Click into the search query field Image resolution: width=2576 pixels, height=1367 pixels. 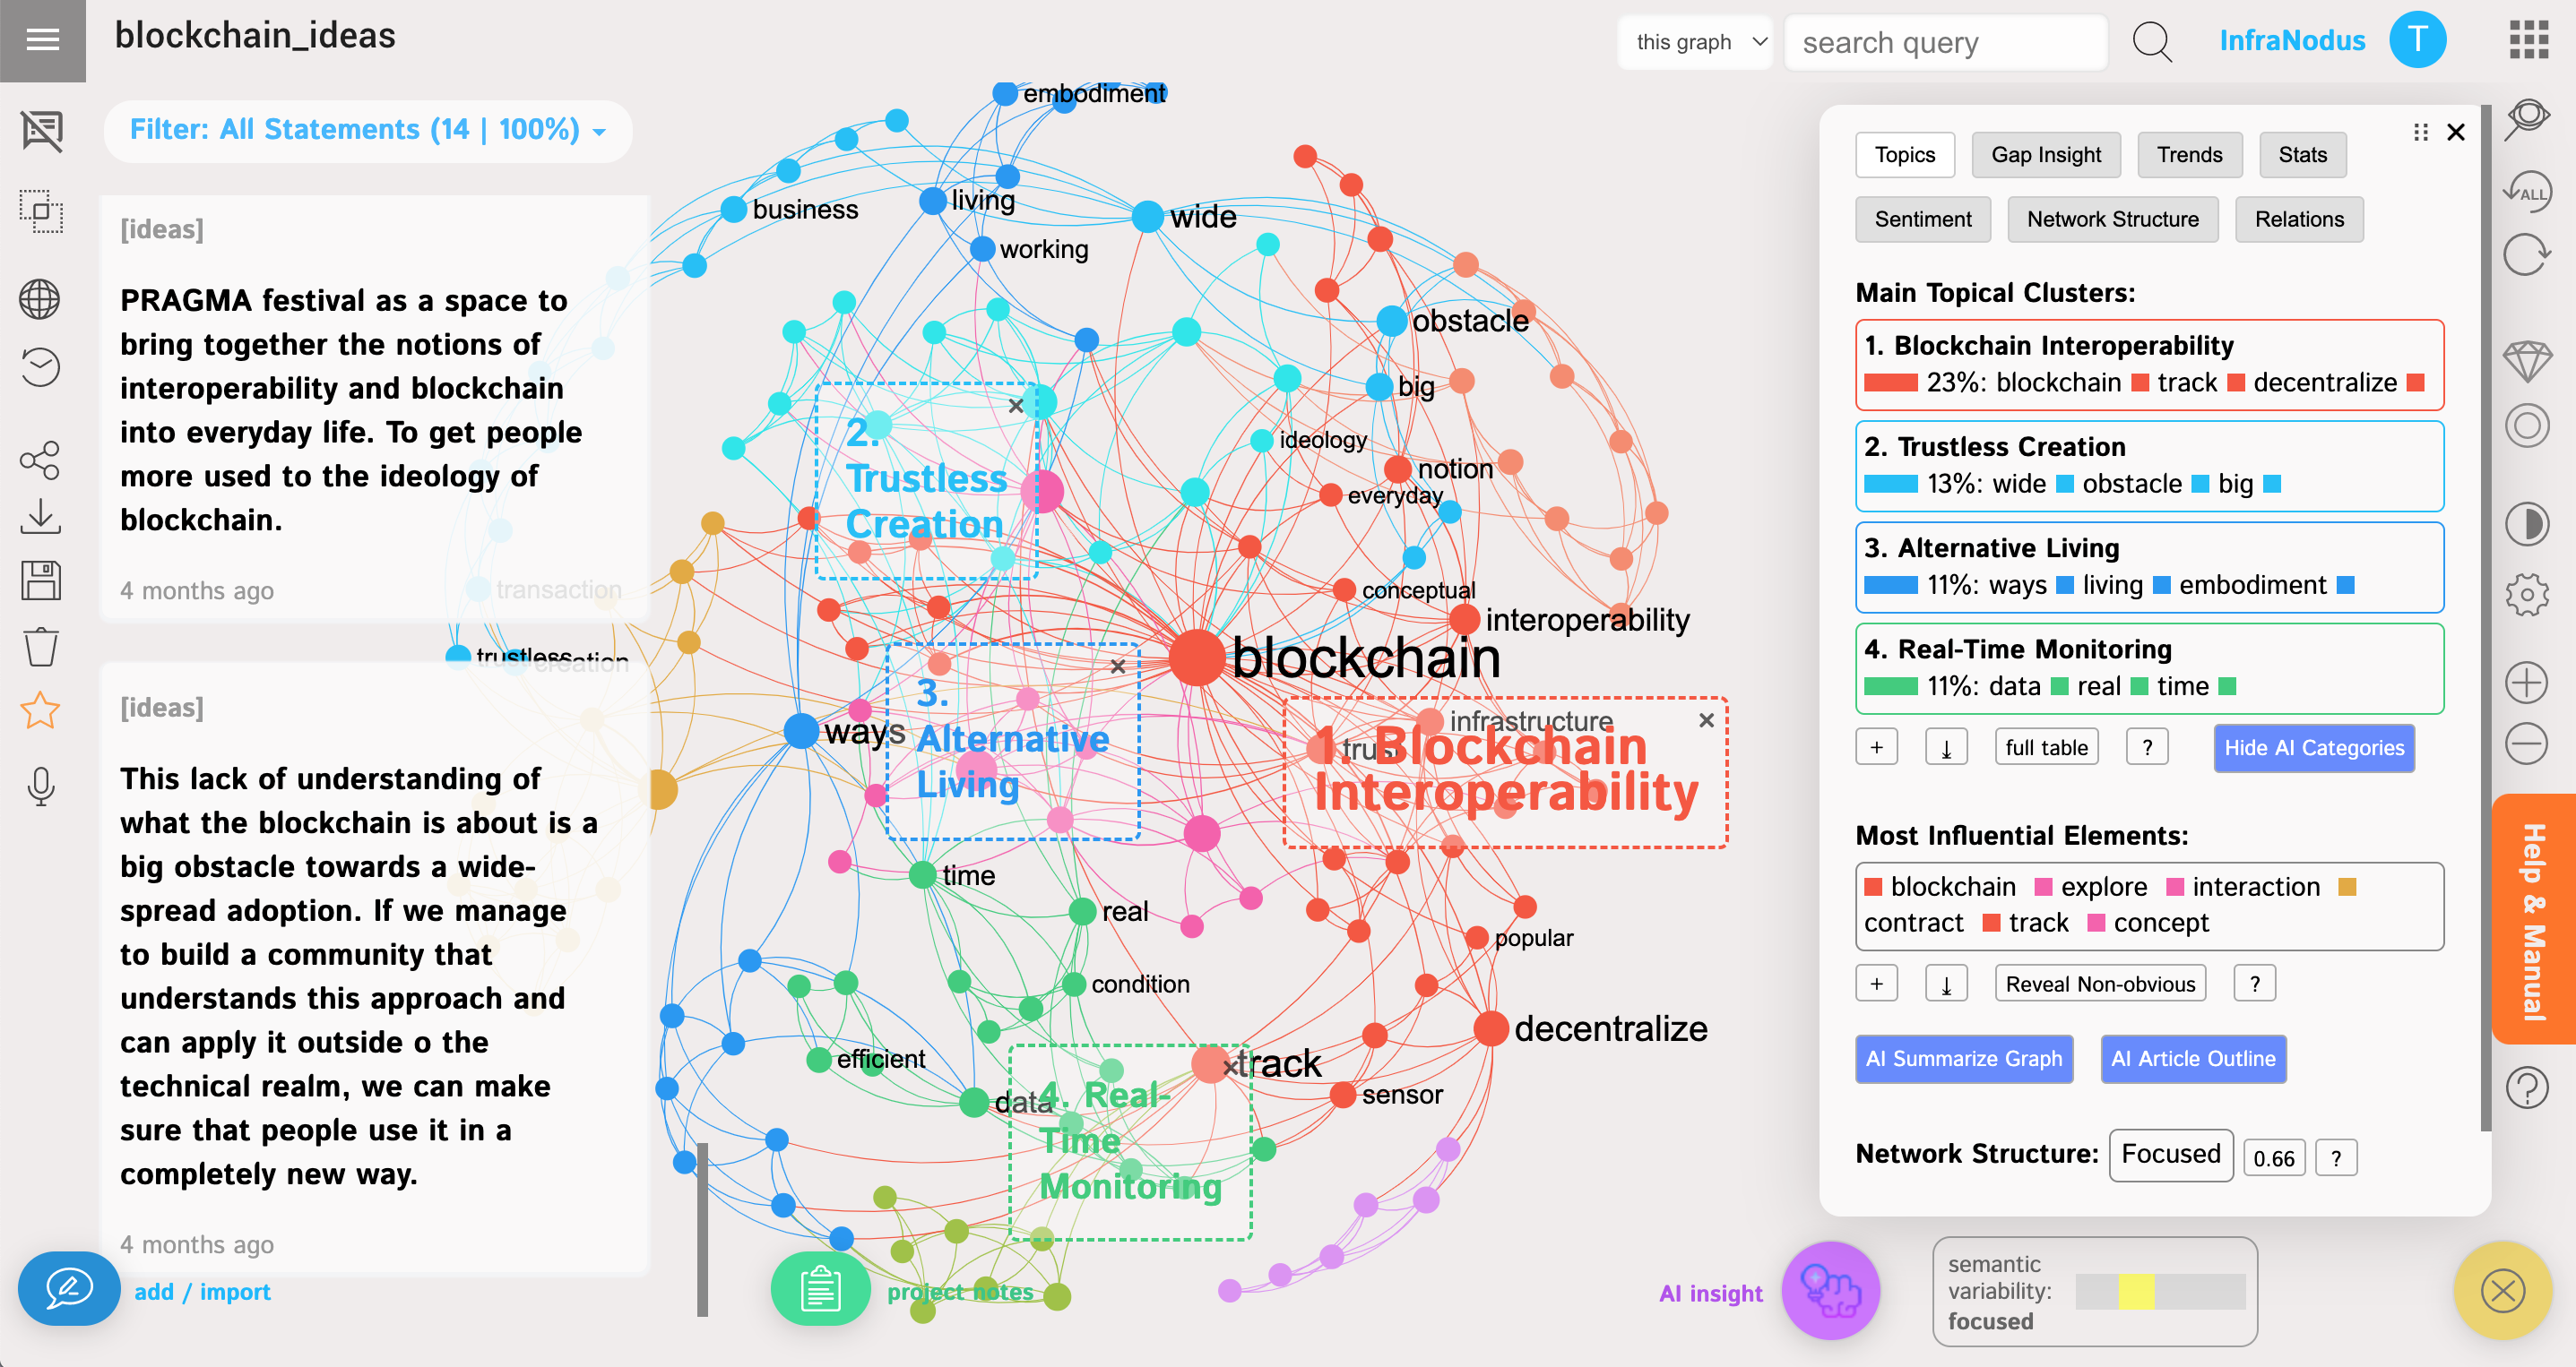click(1944, 42)
